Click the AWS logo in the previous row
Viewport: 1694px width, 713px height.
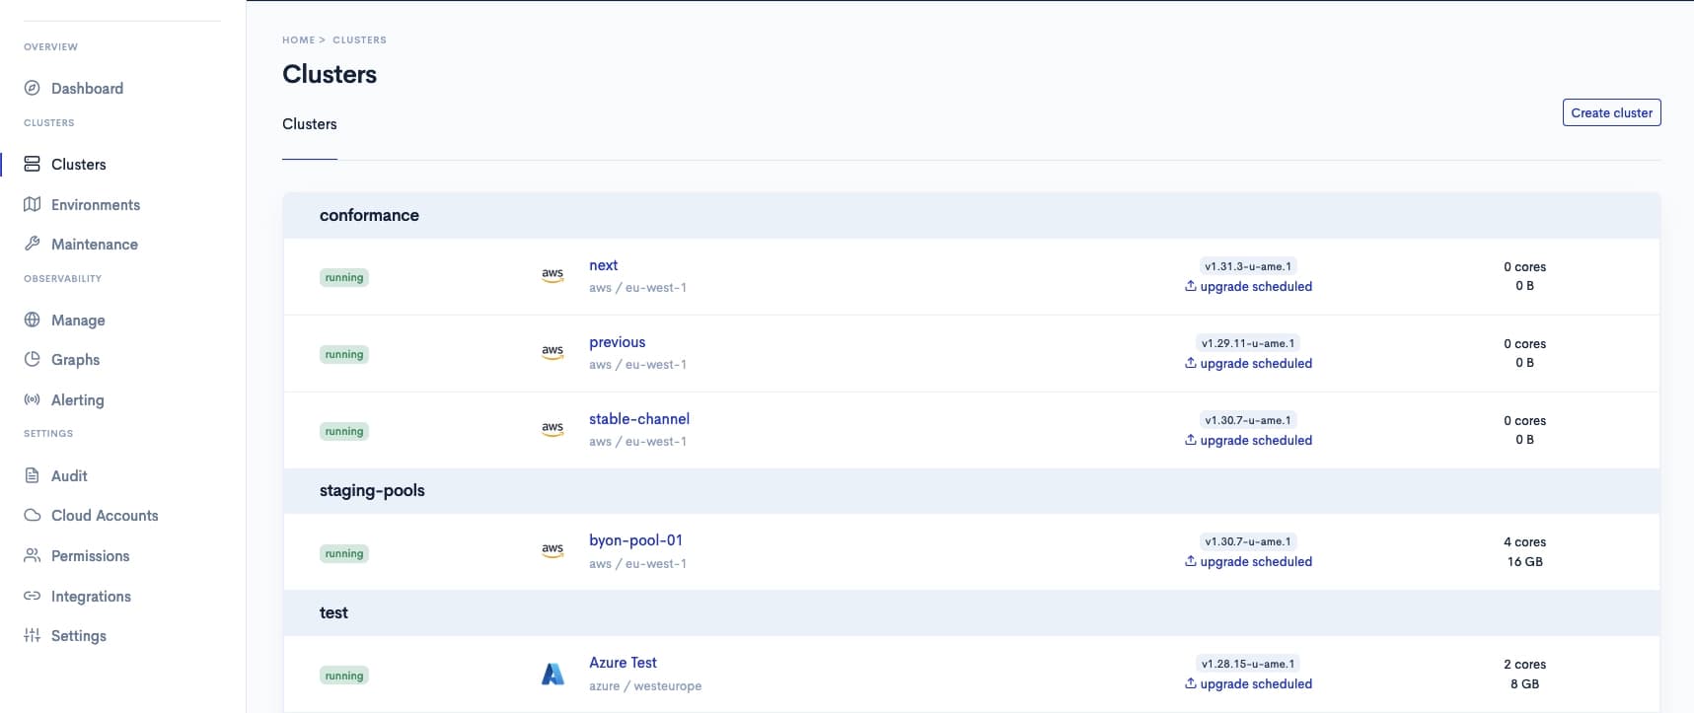point(552,352)
